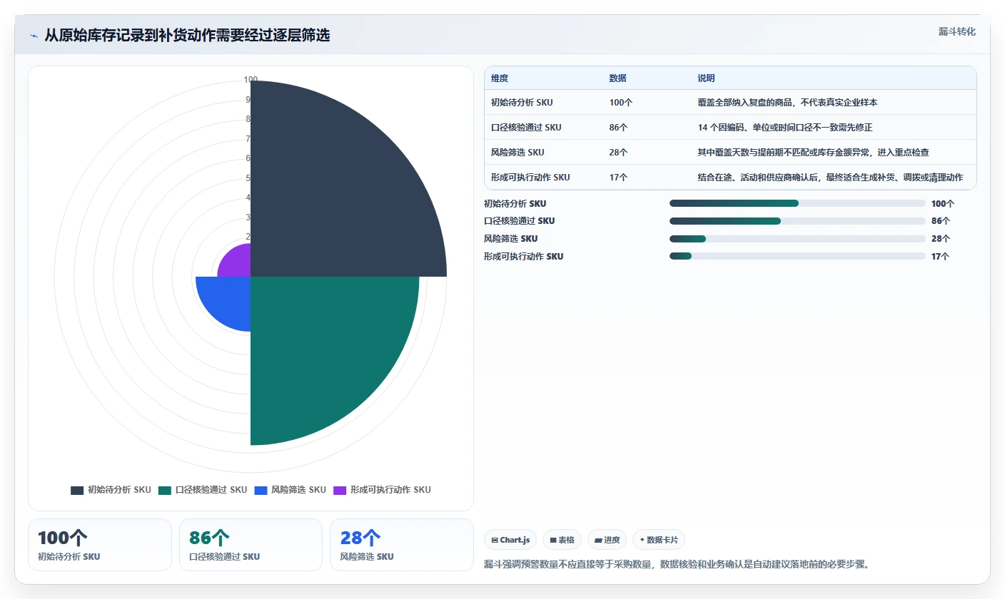This screenshot has width=1005, height=599.
Task: Select table row 口径核验通过 SKU
Action: pos(730,128)
